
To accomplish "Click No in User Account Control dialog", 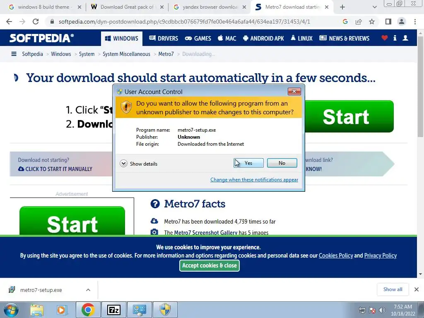I will (282, 163).
